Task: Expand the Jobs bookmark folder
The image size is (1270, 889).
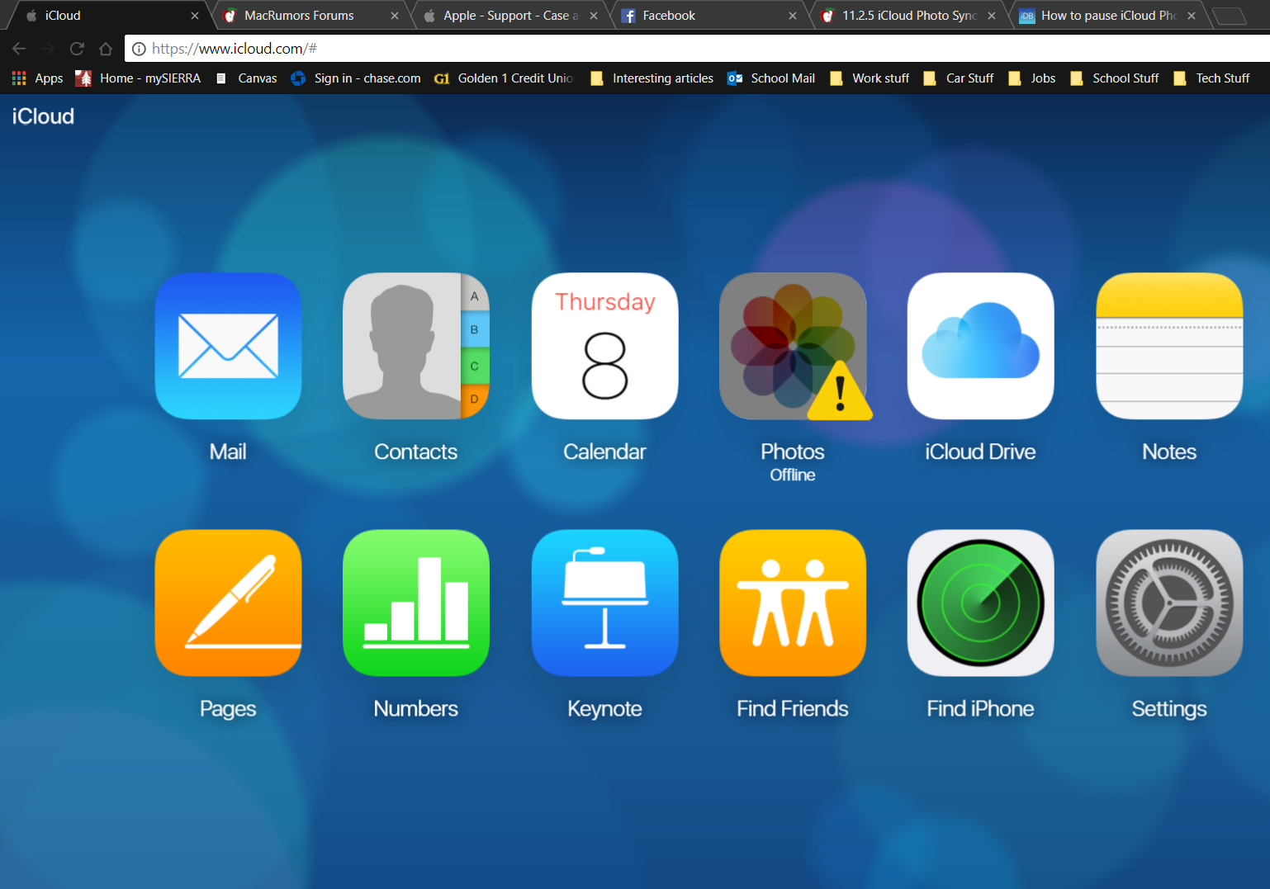Action: pos(1032,78)
